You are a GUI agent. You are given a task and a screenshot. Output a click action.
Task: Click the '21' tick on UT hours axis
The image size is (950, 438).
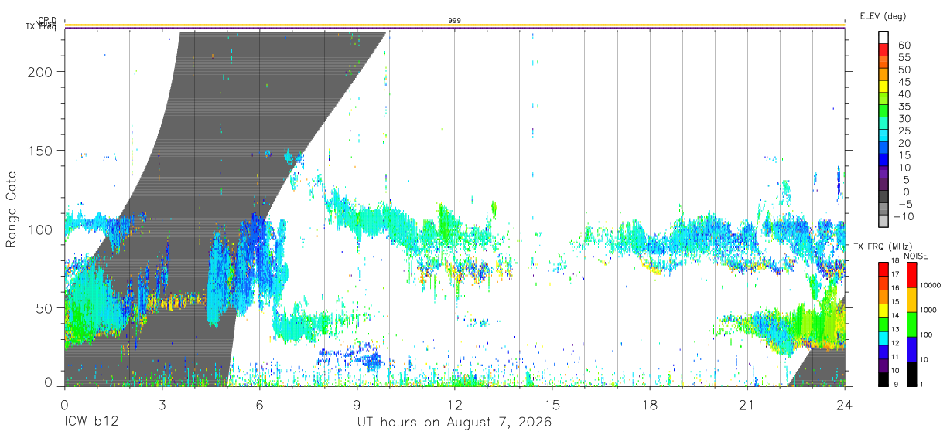pos(747,405)
